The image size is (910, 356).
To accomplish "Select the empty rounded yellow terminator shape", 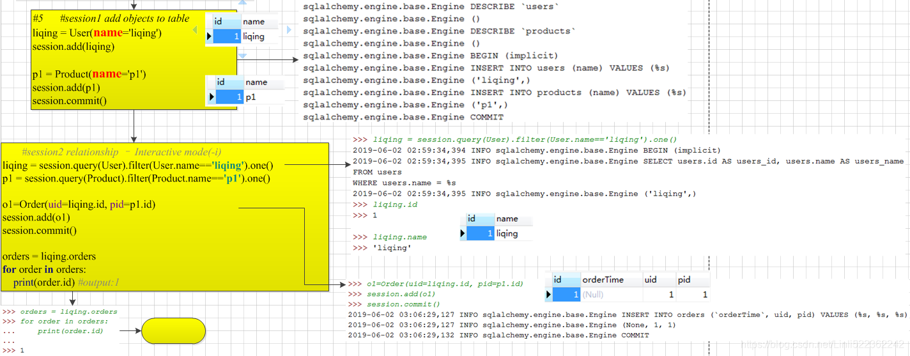I will [174, 331].
